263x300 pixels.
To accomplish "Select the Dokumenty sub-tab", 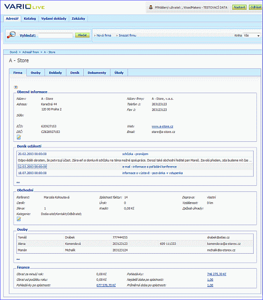I will click(97, 73).
